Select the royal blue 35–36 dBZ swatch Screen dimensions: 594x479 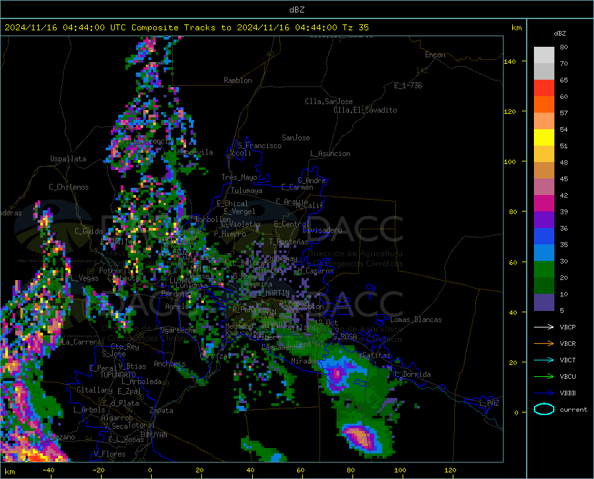(x=544, y=237)
